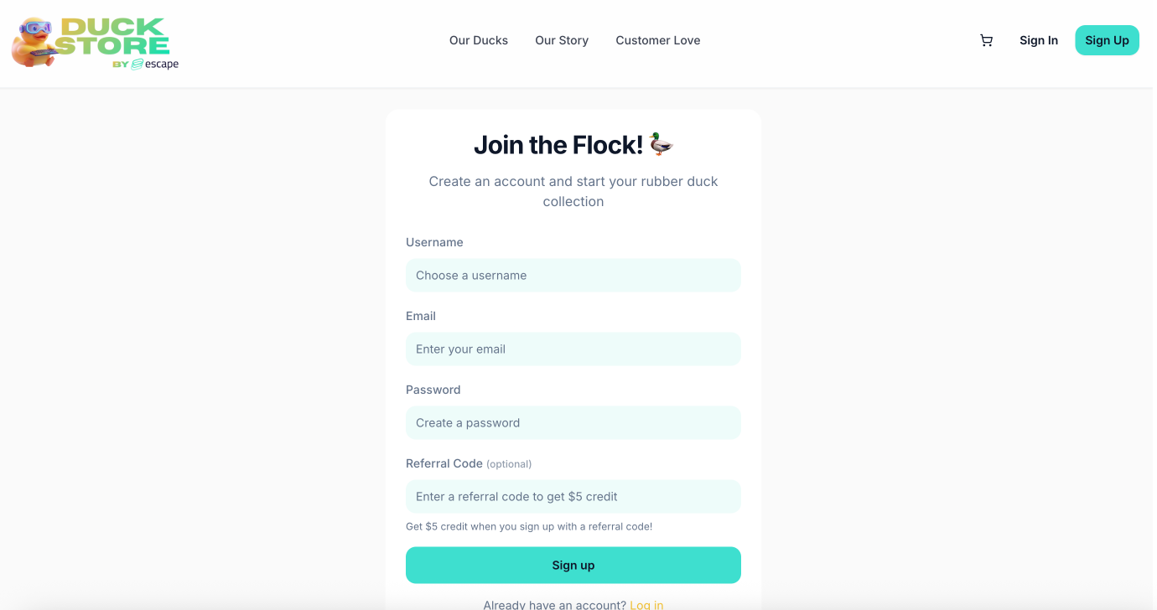Focus the Username input field
Viewport: 1157px width, 610px height.
(x=573, y=276)
